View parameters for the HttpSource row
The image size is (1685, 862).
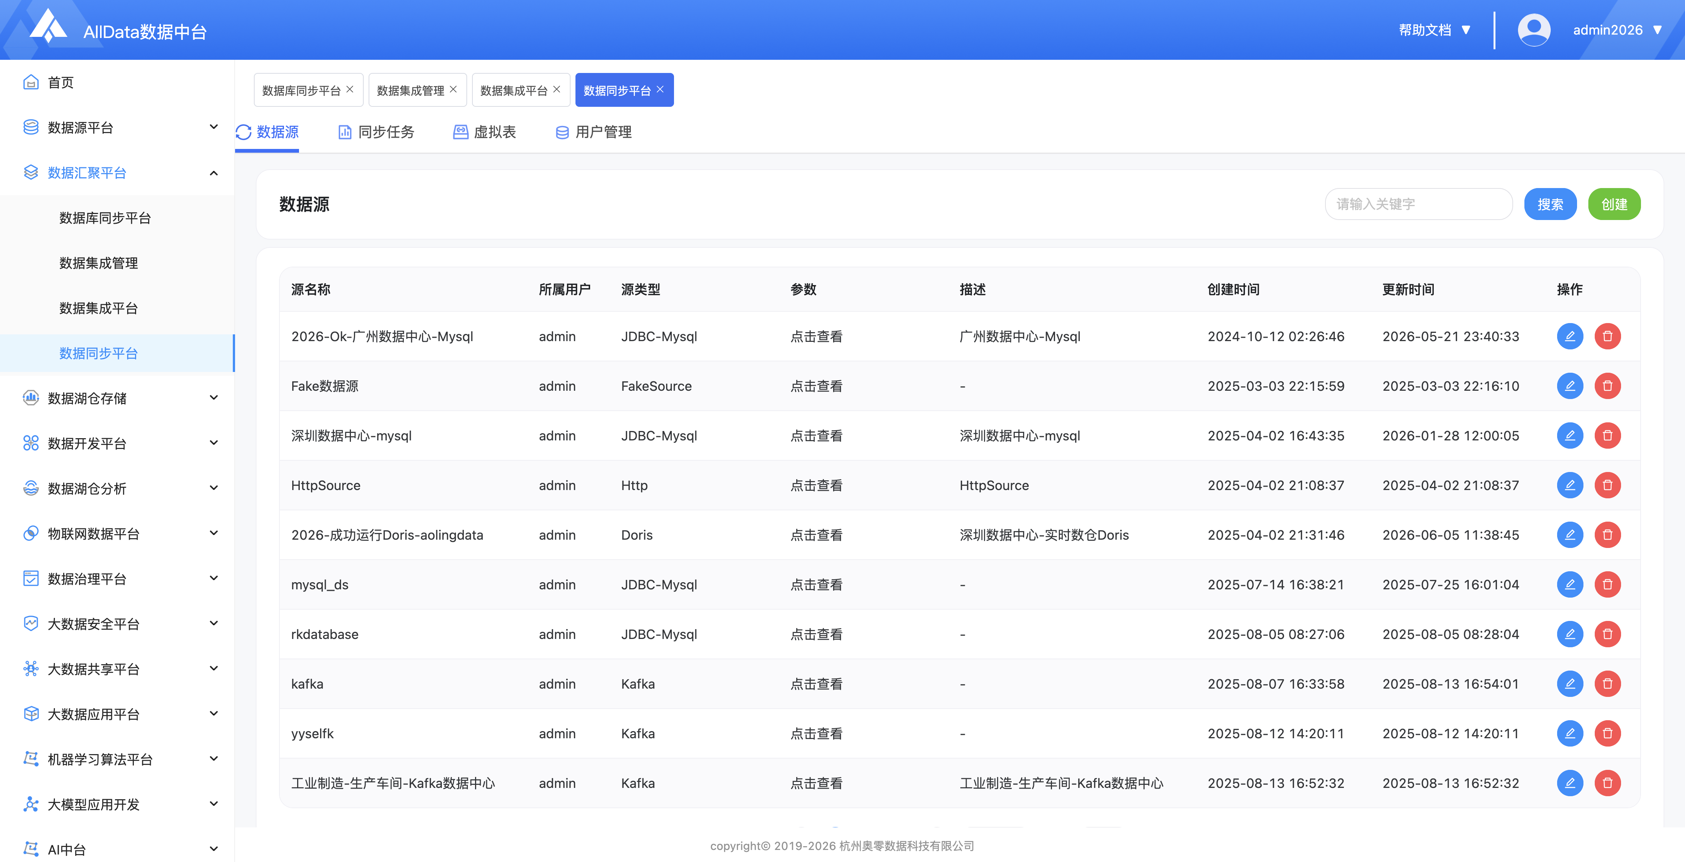pos(816,485)
